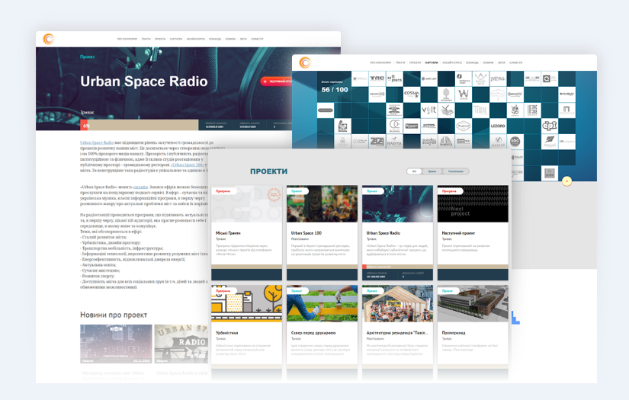The height and width of the screenshot is (400, 629).
Task: Select the "Триває" filter in the Проекти section
Action: [432, 171]
